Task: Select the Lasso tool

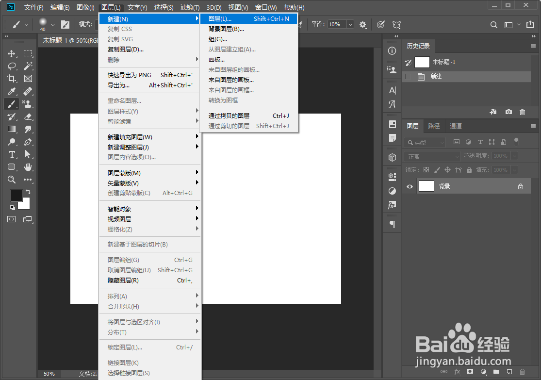Action: click(x=11, y=66)
